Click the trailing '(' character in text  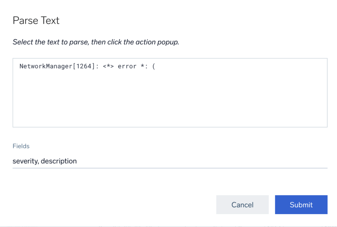point(153,66)
